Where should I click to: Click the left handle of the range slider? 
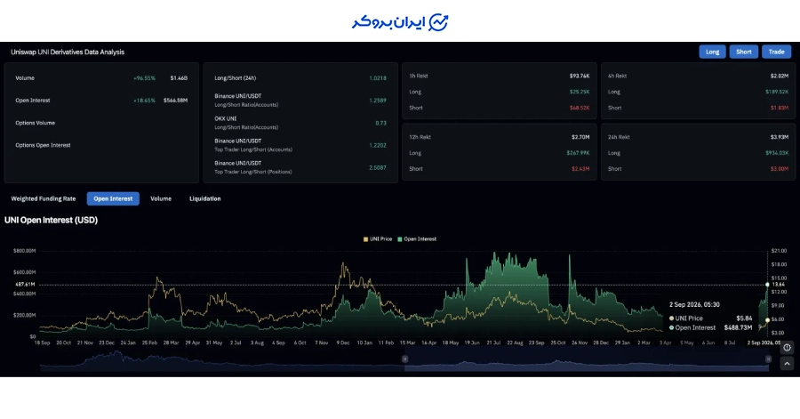click(x=404, y=359)
